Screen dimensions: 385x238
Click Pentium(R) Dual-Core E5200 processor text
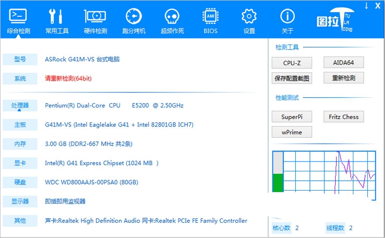point(114,105)
